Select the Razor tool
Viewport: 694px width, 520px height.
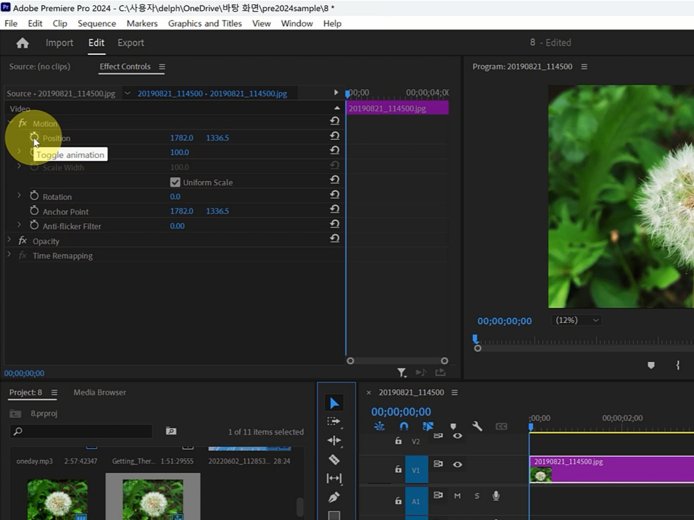334,459
